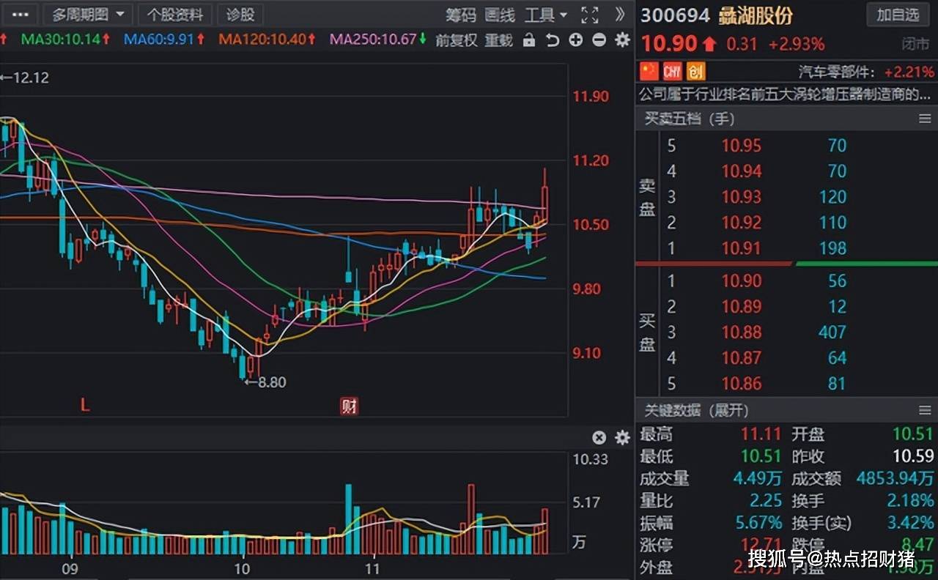Click the 换手(实) value 3.42%
Image resolution: width=938 pixels, height=580 pixels.
pyautogui.click(x=911, y=523)
